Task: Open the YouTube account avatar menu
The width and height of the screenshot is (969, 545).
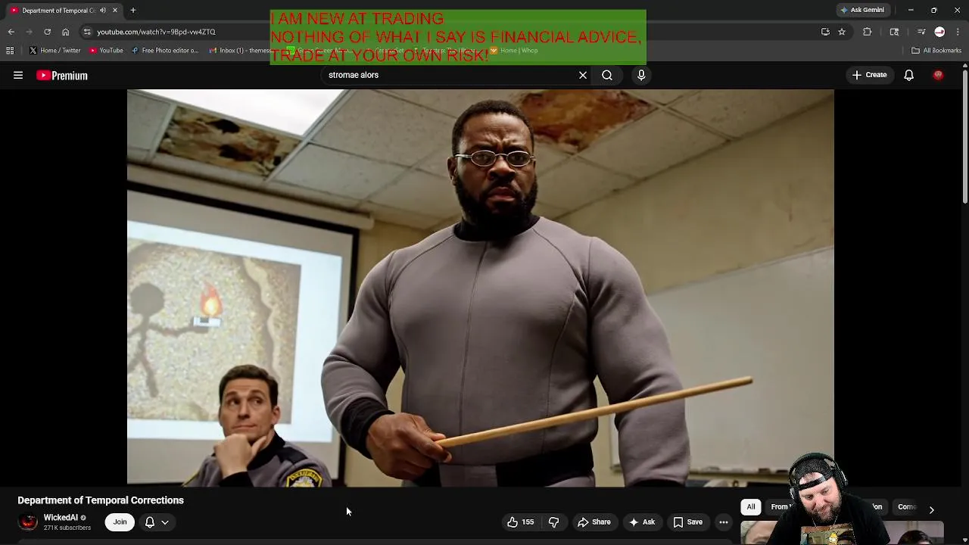Action: pyautogui.click(x=938, y=75)
